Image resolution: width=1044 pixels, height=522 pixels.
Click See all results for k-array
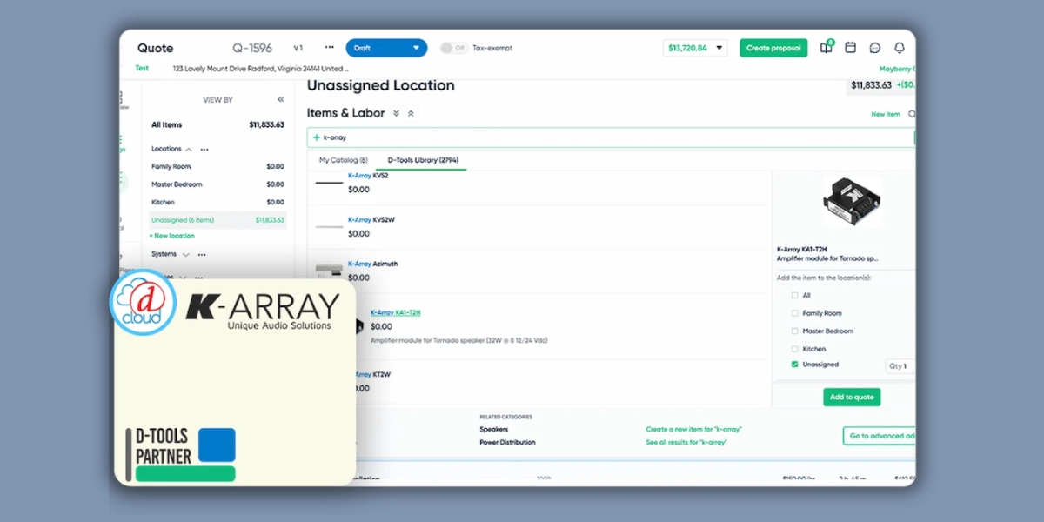coord(686,442)
